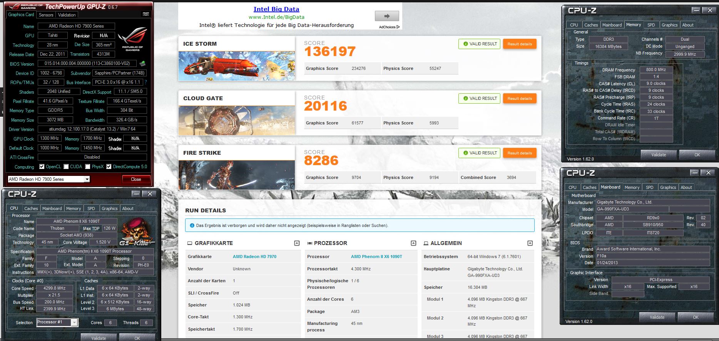
Task: Toggle the PhysX checkbox
Action: tap(88, 167)
